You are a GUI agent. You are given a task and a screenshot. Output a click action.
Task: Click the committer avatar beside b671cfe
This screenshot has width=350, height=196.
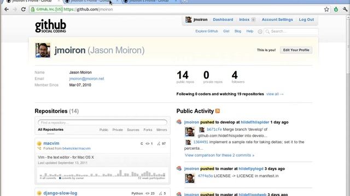click(202, 130)
